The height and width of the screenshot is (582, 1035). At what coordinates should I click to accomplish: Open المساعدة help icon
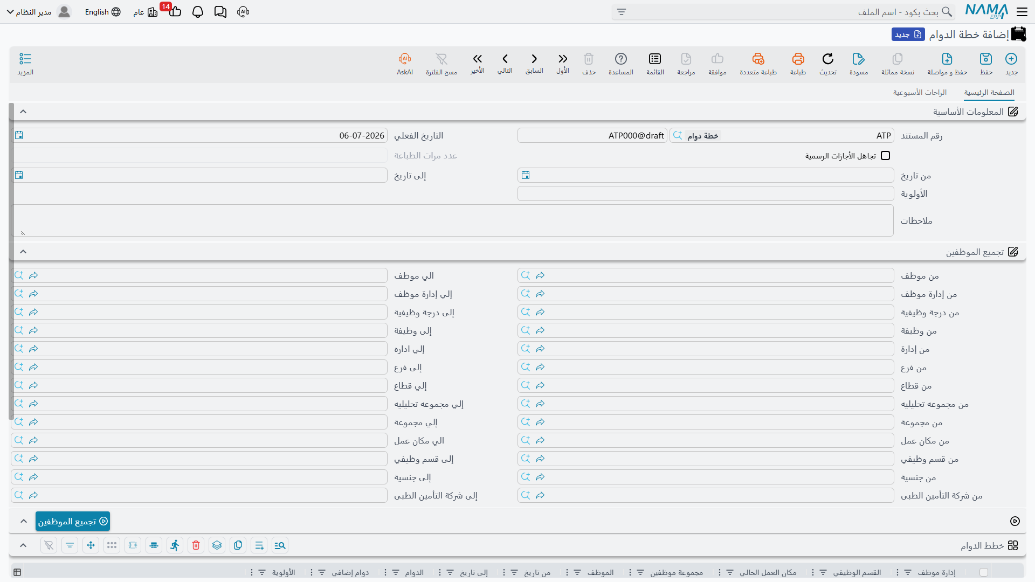pyautogui.click(x=621, y=64)
